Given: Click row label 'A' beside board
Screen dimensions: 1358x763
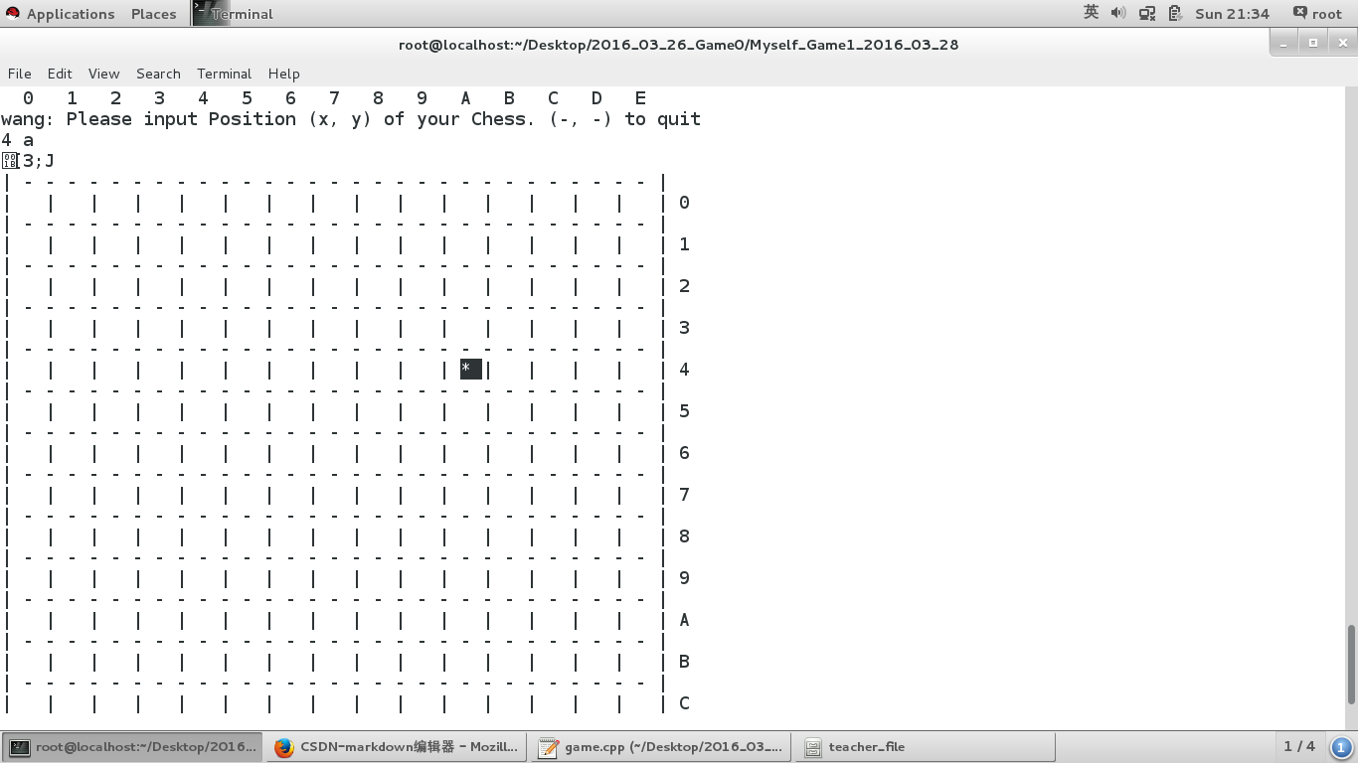Looking at the screenshot, I should [x=684, y=620].
